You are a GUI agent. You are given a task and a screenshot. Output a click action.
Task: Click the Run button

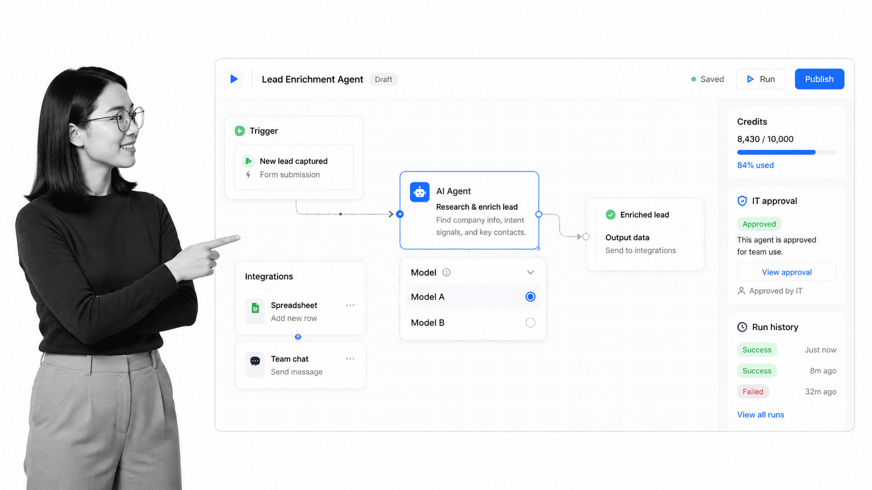[x=761, y=79]
